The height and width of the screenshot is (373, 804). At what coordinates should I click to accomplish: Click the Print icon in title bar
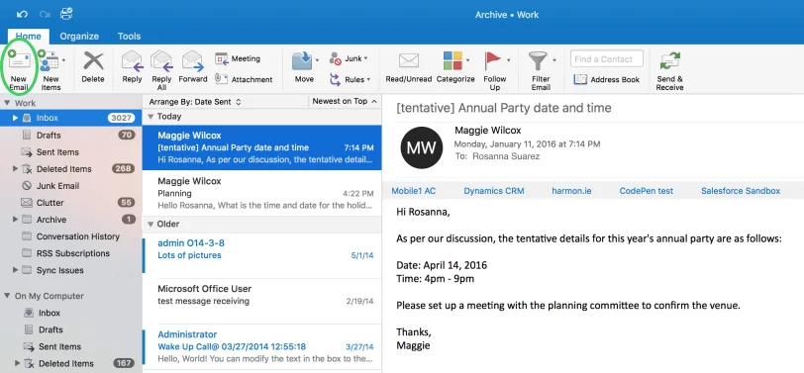coord(66,14)
